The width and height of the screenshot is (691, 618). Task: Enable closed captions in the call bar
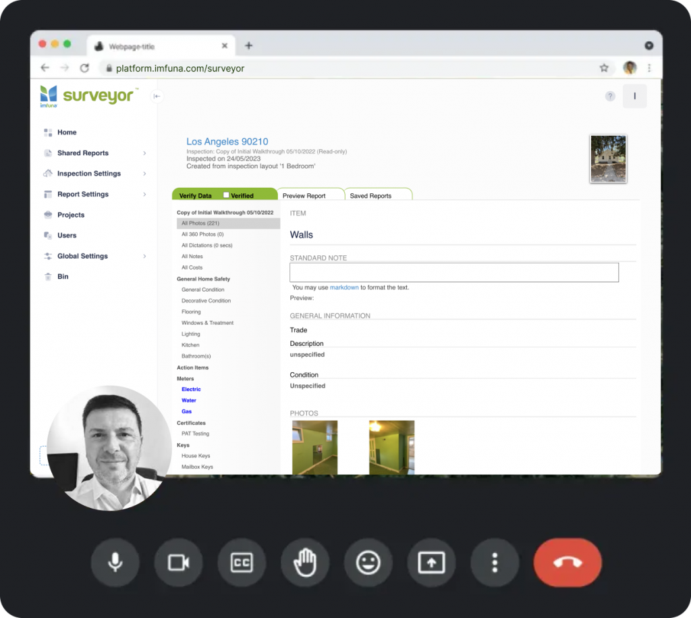tap(242, 562)
